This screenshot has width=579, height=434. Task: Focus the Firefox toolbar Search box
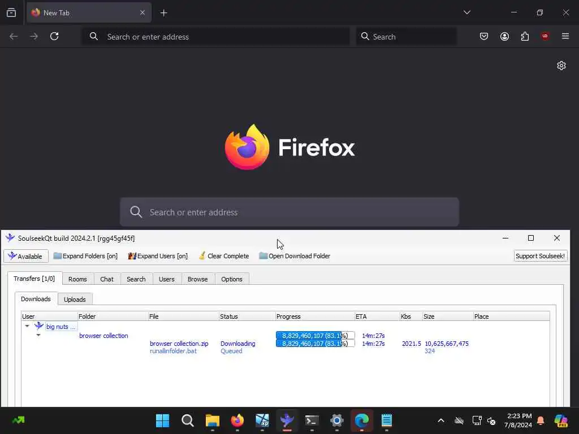(406, 37)
